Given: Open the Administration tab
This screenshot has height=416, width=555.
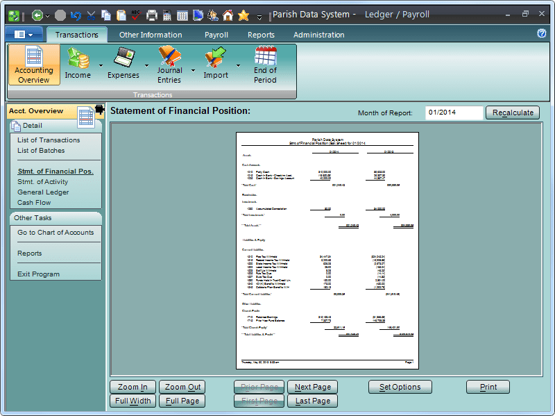Looking at the screenshot, I should [318, 34].
